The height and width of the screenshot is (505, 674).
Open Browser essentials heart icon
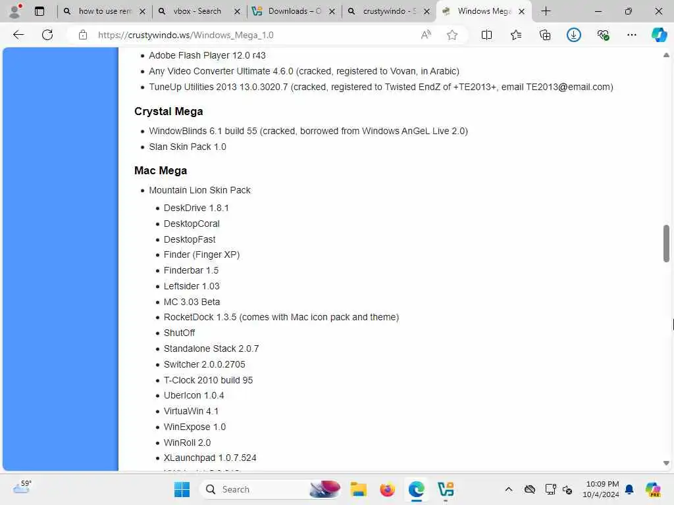(603, 35)
